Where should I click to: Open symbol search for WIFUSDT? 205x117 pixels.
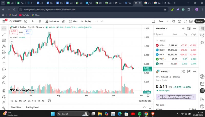pos(15,21)
